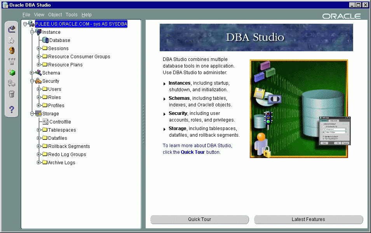Image resolution: width=371 pixels, height=233 pixels.
Task: Select the Rollback Segments tree item
Action: coord(69,146)
